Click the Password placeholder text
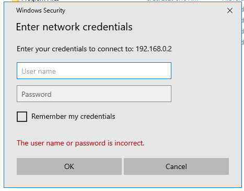The height and width of the screenshot is (191, 244). 37,94
